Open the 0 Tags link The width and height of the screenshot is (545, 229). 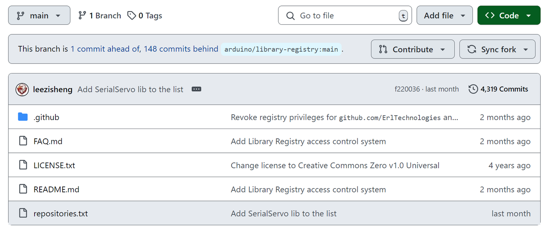tap(145, 16)
